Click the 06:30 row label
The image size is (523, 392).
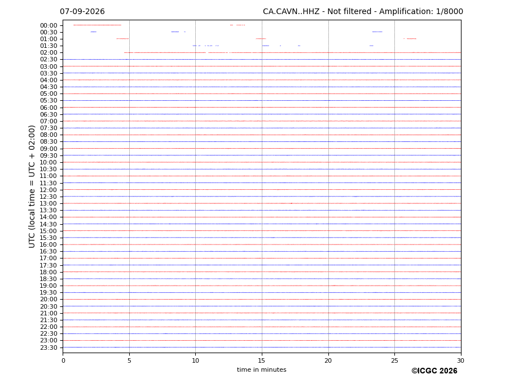49,114
